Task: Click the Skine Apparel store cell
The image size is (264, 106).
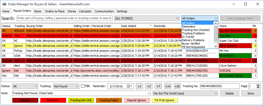Action: tap(235, 46)
